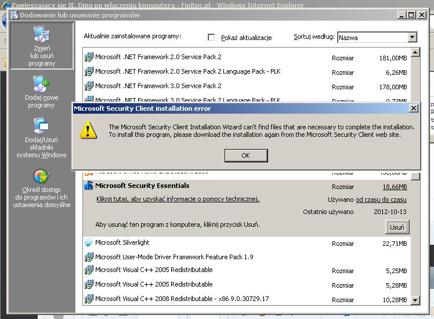Open 'Dodaj nowe programy' sidebar option
The image size is (434, 319).
[x=42, y=92]
